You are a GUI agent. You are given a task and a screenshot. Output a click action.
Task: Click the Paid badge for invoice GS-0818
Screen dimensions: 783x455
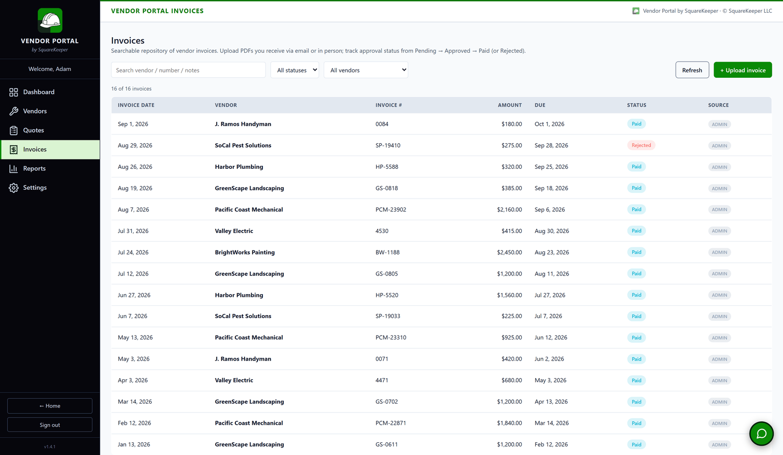coord(636,188)
